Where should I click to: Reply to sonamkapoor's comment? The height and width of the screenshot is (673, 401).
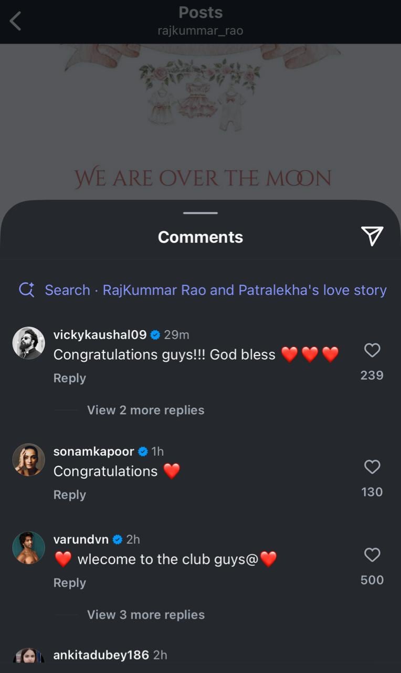point(69,495)
